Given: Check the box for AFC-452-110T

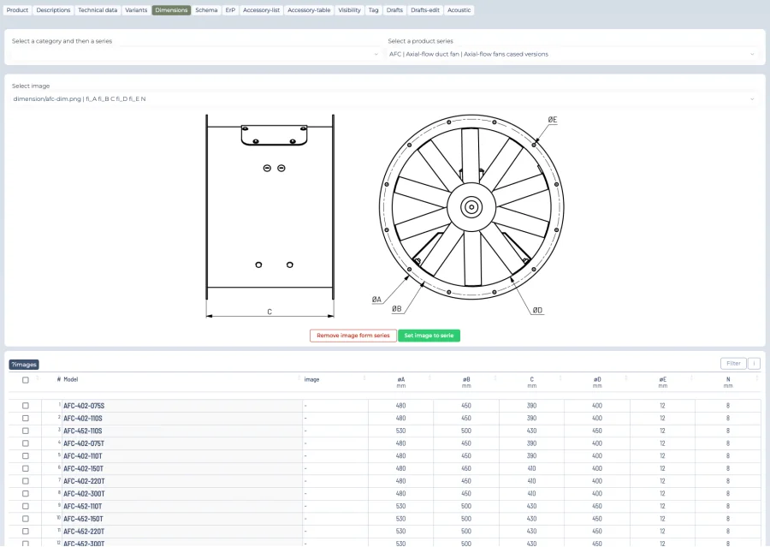Looking at the screenshot, I should click(x=26, y=506).
